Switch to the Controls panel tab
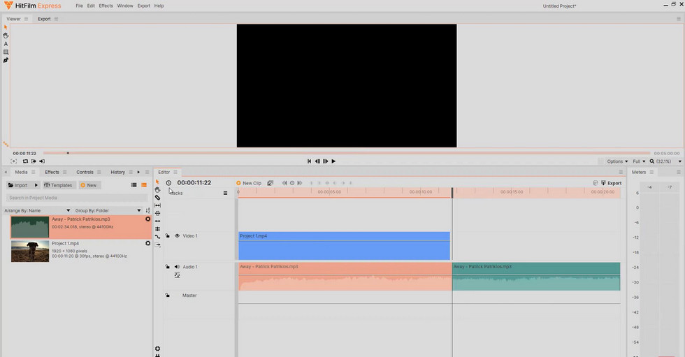This screenshot has width=685, height=357. coord(85,172)
